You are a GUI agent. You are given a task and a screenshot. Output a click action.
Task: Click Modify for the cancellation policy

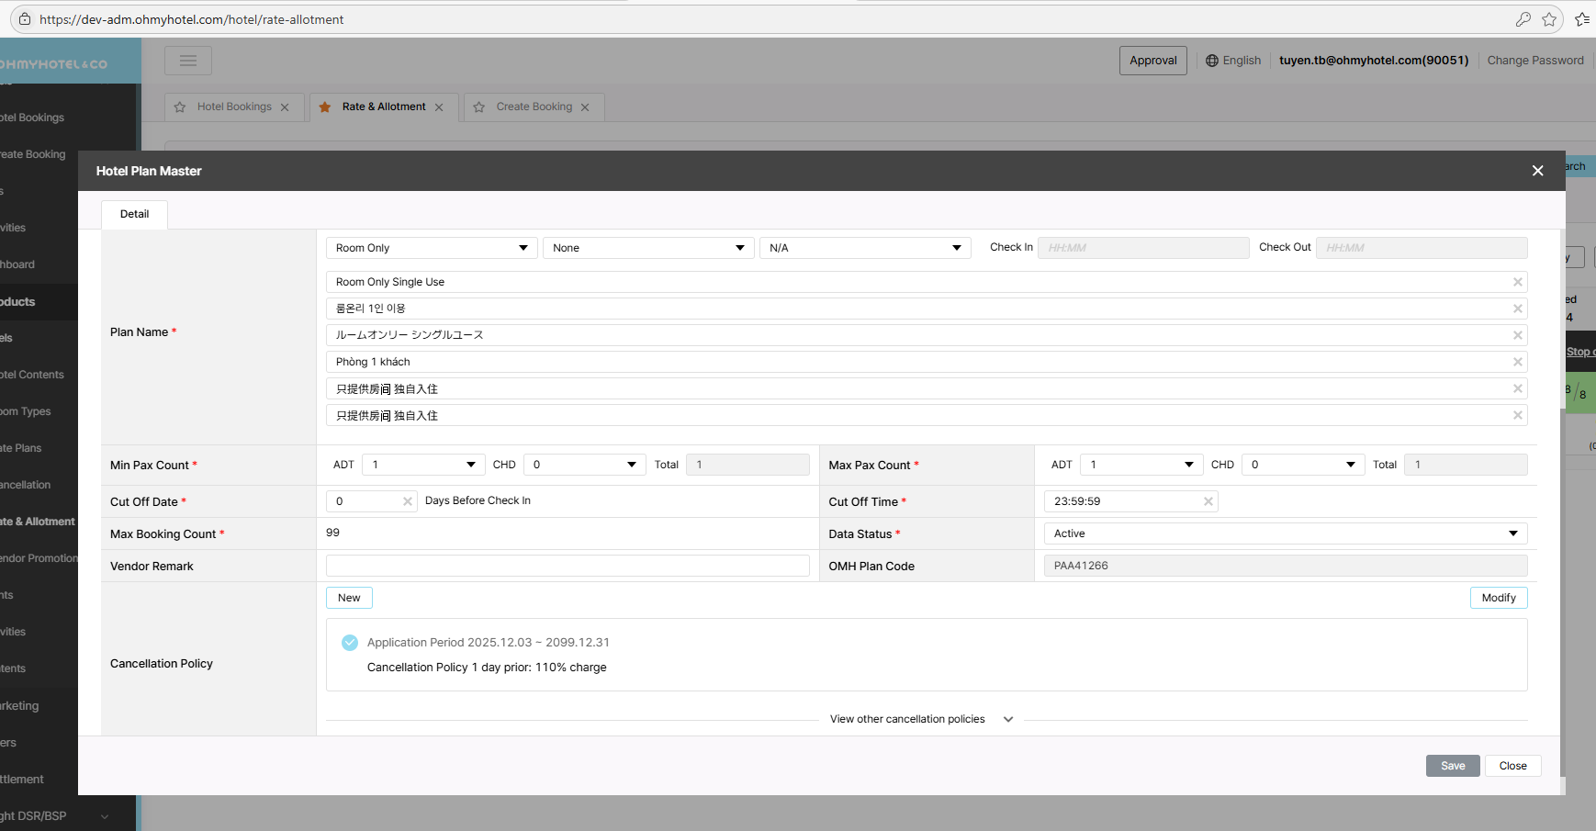pos(1498,598)
